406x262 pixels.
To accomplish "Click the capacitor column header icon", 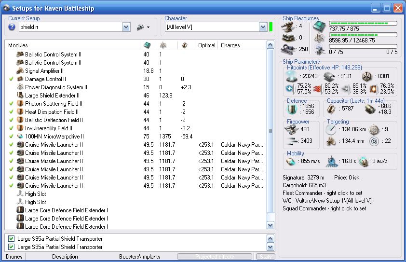I will 184,45.
